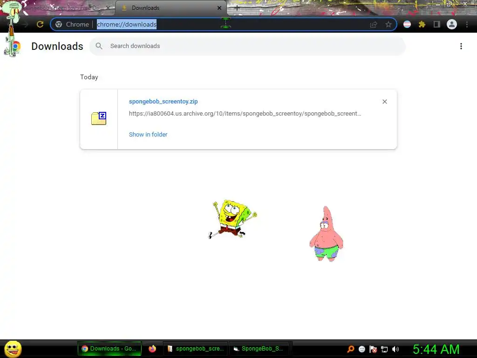Click the search magnifier icon
Image resolution: width=477 pixels, height=358 pixels.
click(x=99, y=46)
